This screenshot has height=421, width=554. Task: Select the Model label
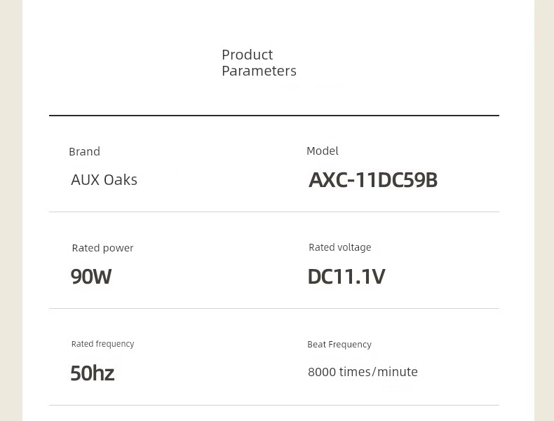point(322,151)
